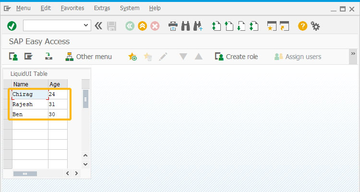This screenshot has height=192, width=360.
Task: Click the Create role button
Action: tap(237, 57)
